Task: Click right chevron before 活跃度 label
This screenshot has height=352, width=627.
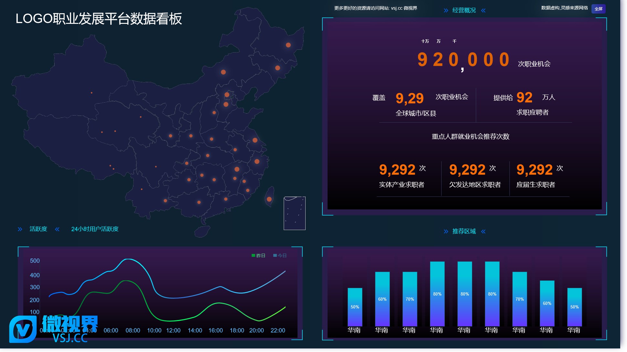Action: coord(20,229)
